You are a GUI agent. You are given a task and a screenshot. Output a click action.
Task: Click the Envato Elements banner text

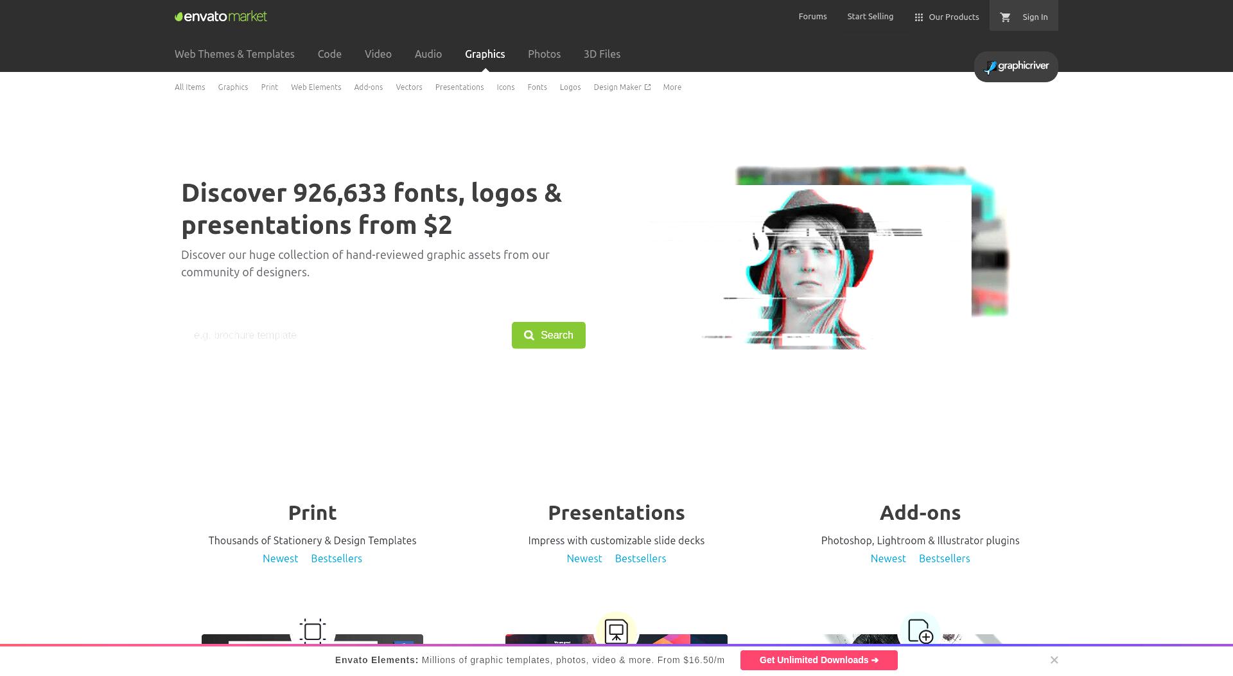530,660
